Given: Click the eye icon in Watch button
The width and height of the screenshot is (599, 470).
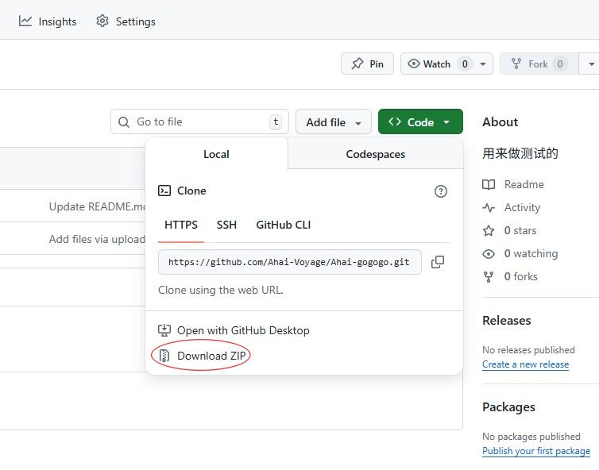Looking at the screenshot, I should click(x=413, y=64).
